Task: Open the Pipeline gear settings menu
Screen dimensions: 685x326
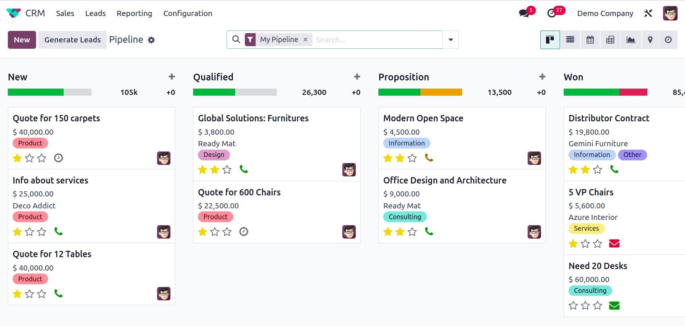Action: [151, 40]
